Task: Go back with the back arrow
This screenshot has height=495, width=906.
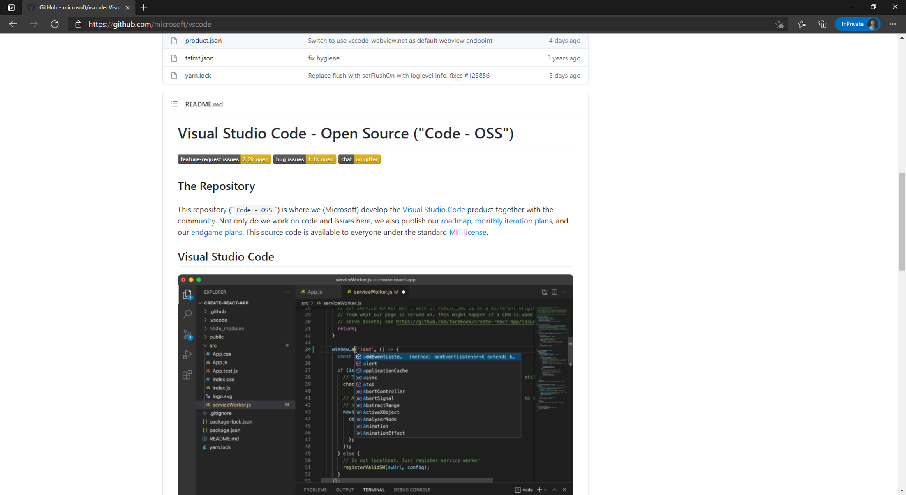Action: [13, 24]
